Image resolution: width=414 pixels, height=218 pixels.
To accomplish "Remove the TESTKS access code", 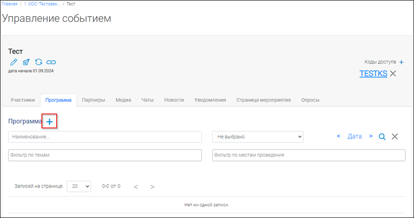I will click(x=393, y=74).
